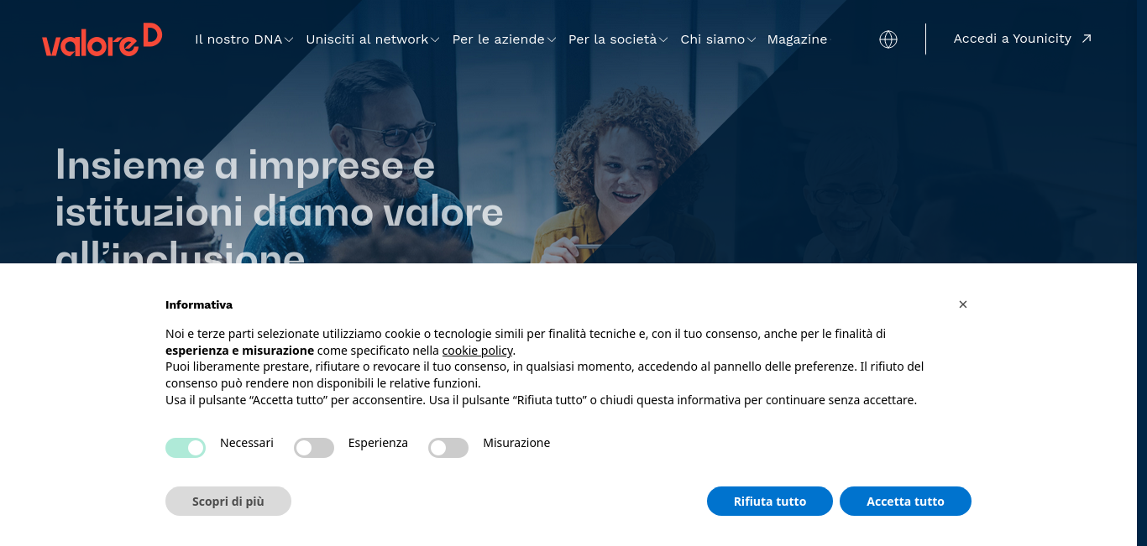Click the chevron next to Il nostro DNA
1147x546 pixels.
pos(289,40)
